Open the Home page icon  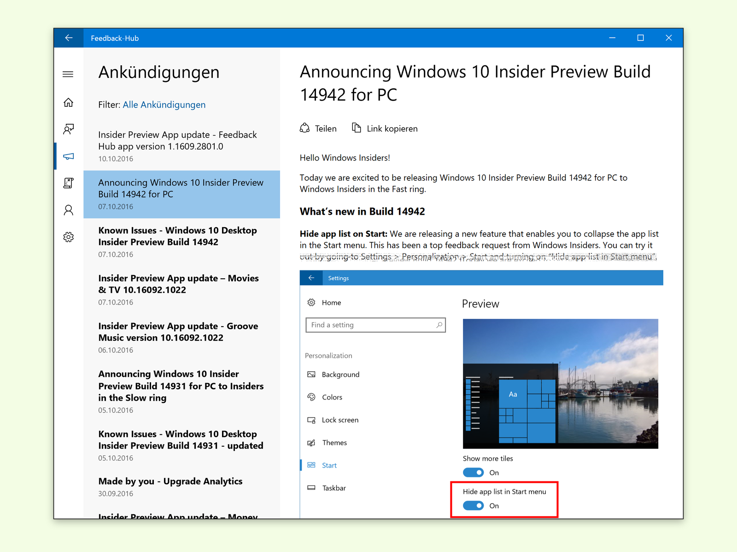[x=68, y=102]
